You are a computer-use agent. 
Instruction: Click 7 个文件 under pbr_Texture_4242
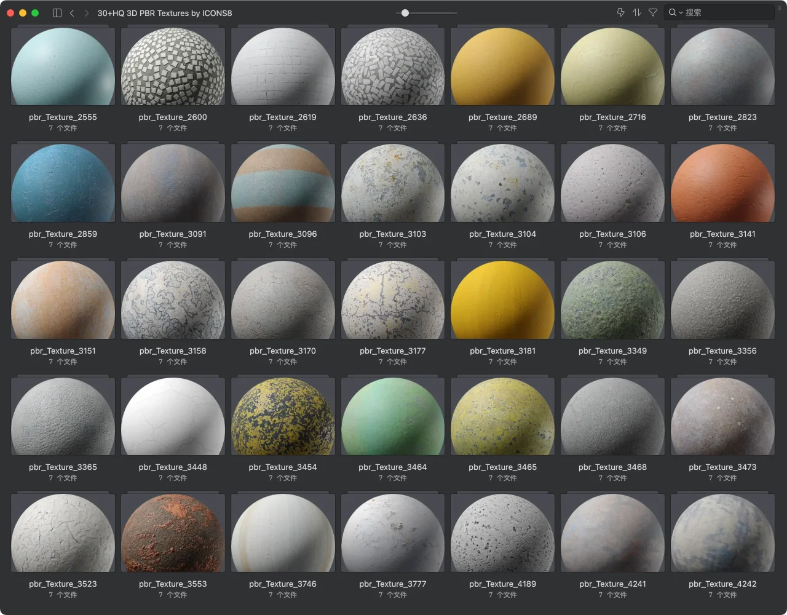click(722, 595)
